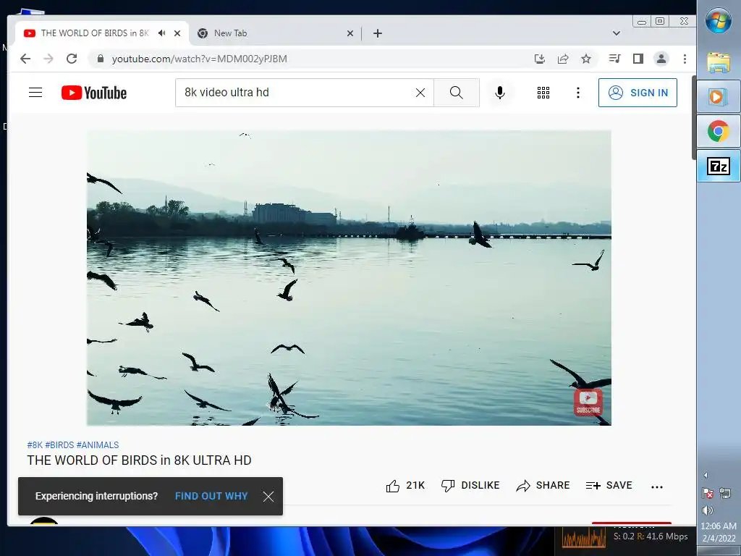Click the SUBSCRIBE watermark on the video
The width and height of the screenshot is (741, 556).
[x=588, y=403]
